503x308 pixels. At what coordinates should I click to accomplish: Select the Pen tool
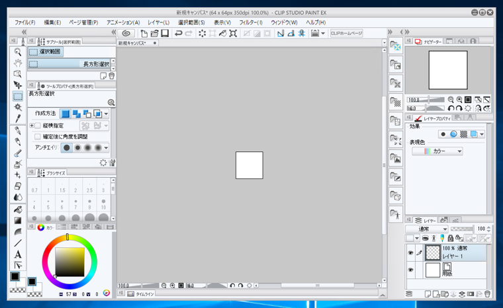(18, 131)
